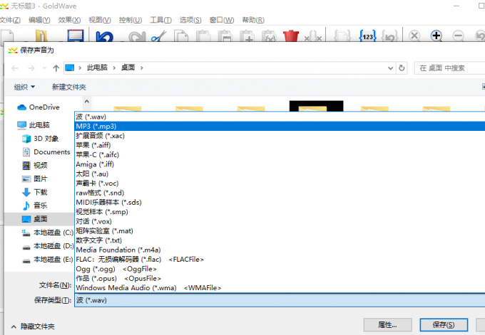This screenshot has height=335, width=485.
Task: Open address bar history dropdown arrow
Action: coord(390,68)
